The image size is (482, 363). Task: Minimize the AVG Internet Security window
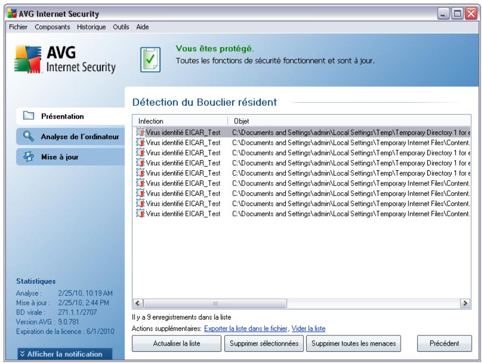click(x=443, y=13)
